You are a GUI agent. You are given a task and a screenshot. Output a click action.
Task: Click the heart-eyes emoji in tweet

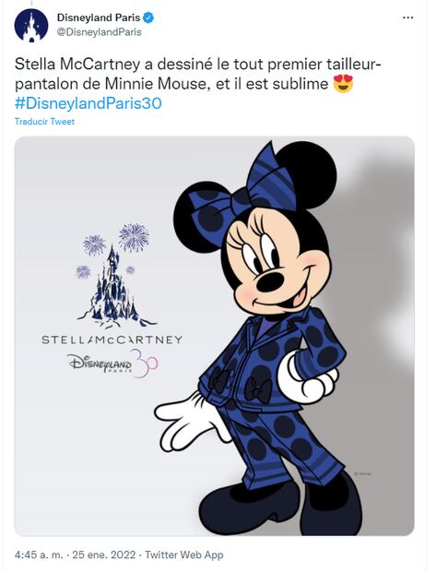[x=343, y=84]
